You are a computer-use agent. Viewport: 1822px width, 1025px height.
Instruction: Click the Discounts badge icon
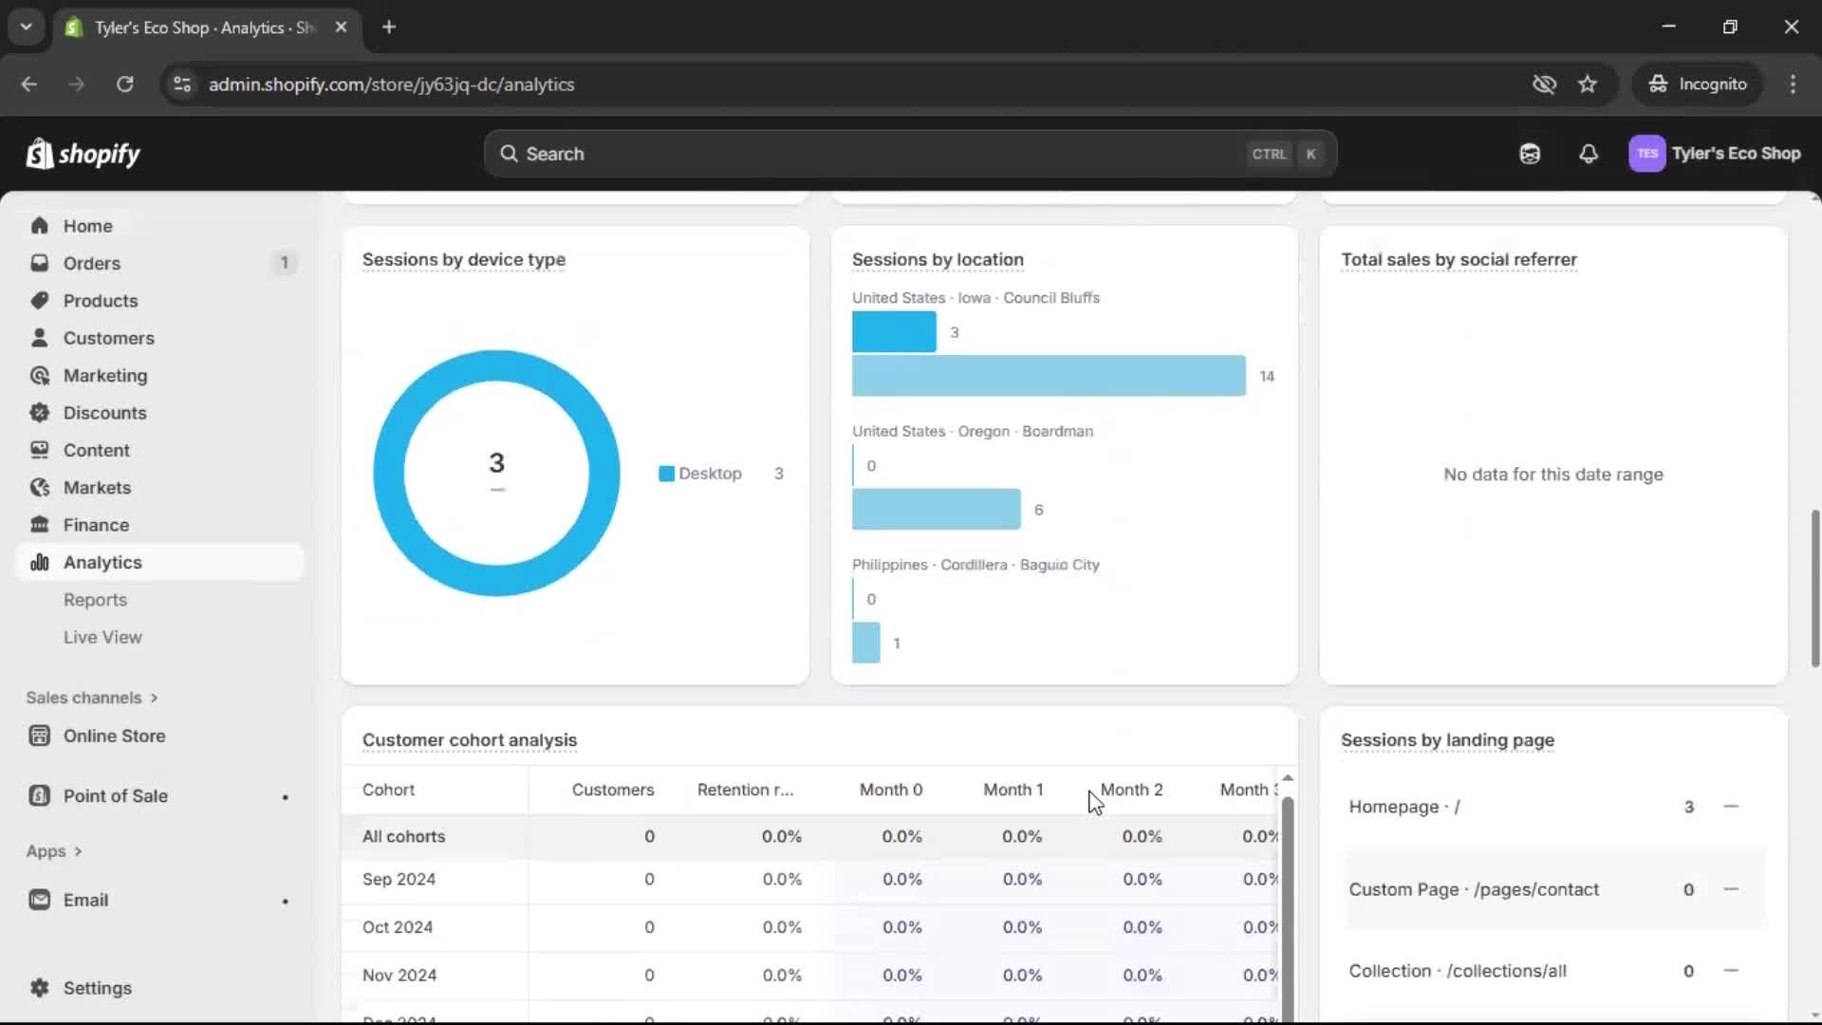[39, 413]
